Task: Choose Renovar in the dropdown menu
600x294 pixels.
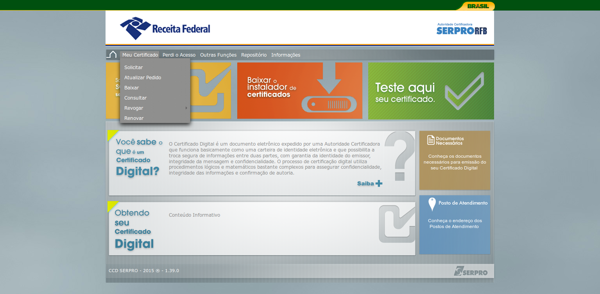Action: pyautogui.click(x=134, y=118)
